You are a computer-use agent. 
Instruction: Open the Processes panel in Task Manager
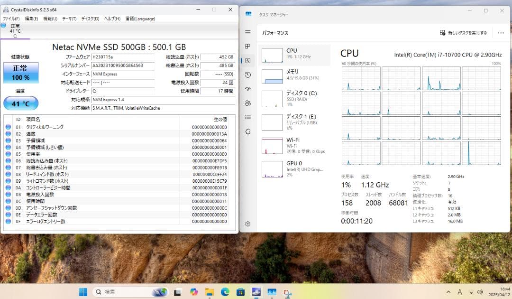(x=247, y=46)
